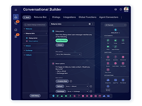The height and width of the screenshot is (106, 142).
Task: Add a Video statement from the palette
Action: pos(108,47)
